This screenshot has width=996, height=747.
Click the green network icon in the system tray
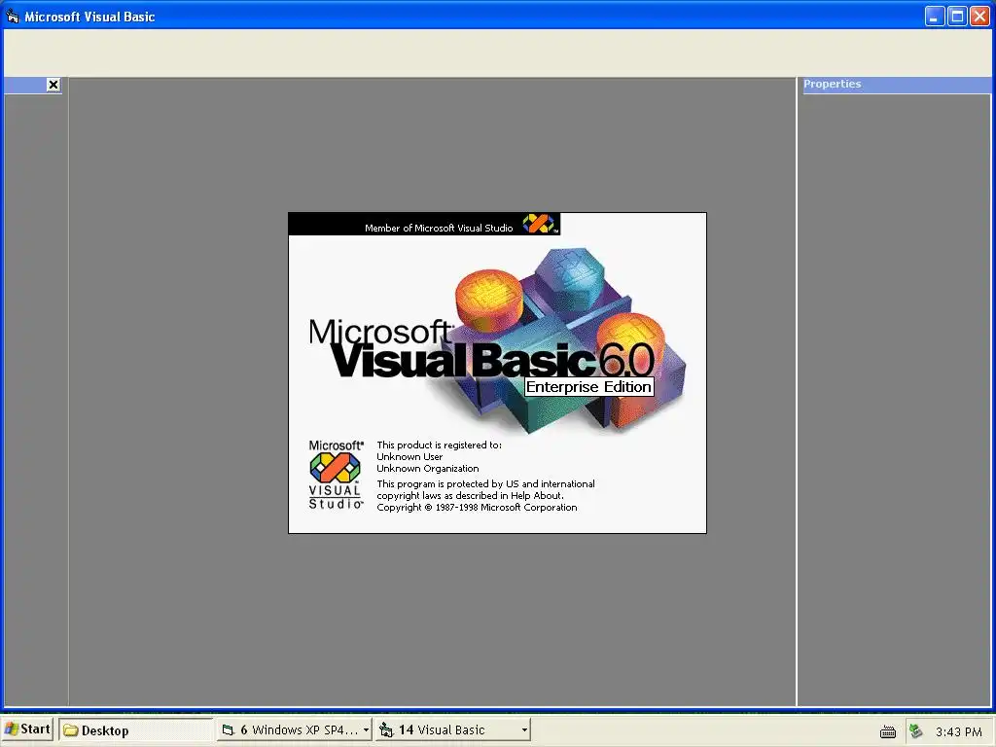(x=915, y=731)
